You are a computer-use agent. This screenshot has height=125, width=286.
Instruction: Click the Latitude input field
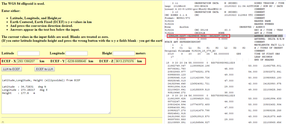28,53
